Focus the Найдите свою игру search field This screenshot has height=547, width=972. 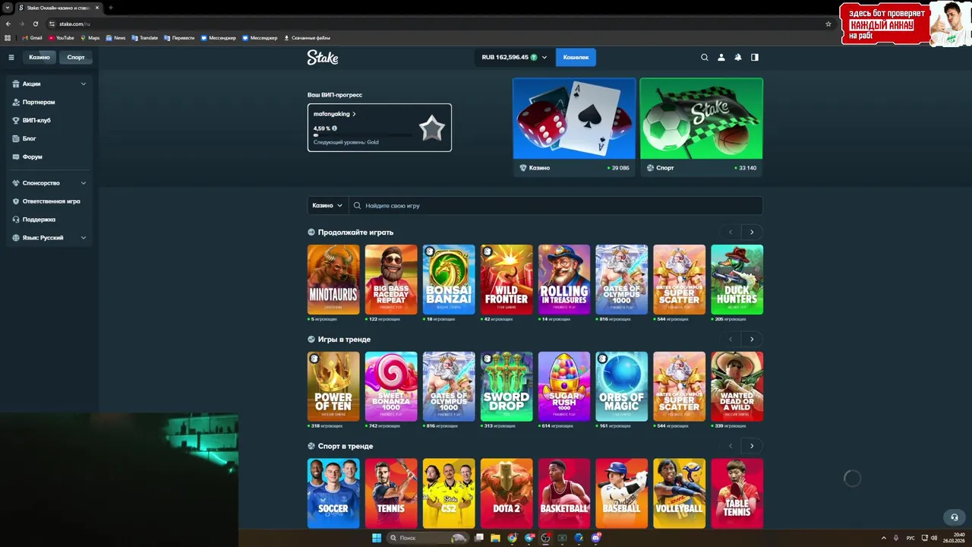[555, 205]
